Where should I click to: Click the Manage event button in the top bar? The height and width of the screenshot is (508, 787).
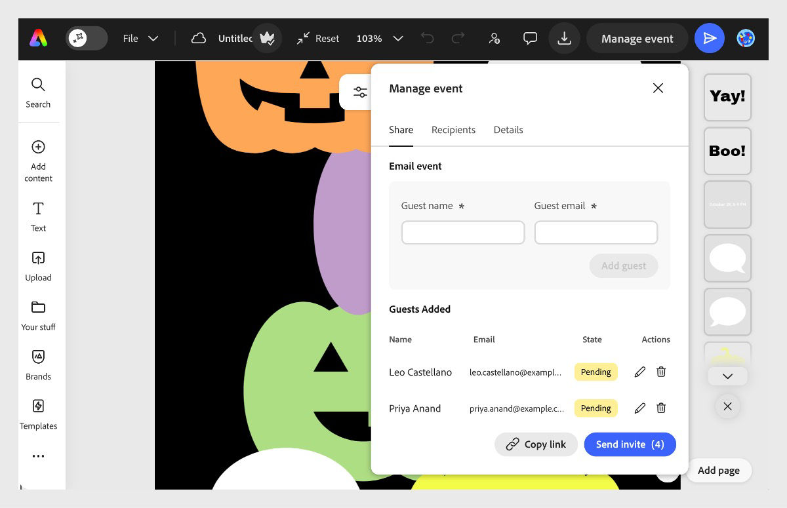click(x=637, y=39)
